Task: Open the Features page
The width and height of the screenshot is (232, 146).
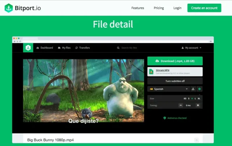Action: tap(138, 8)
